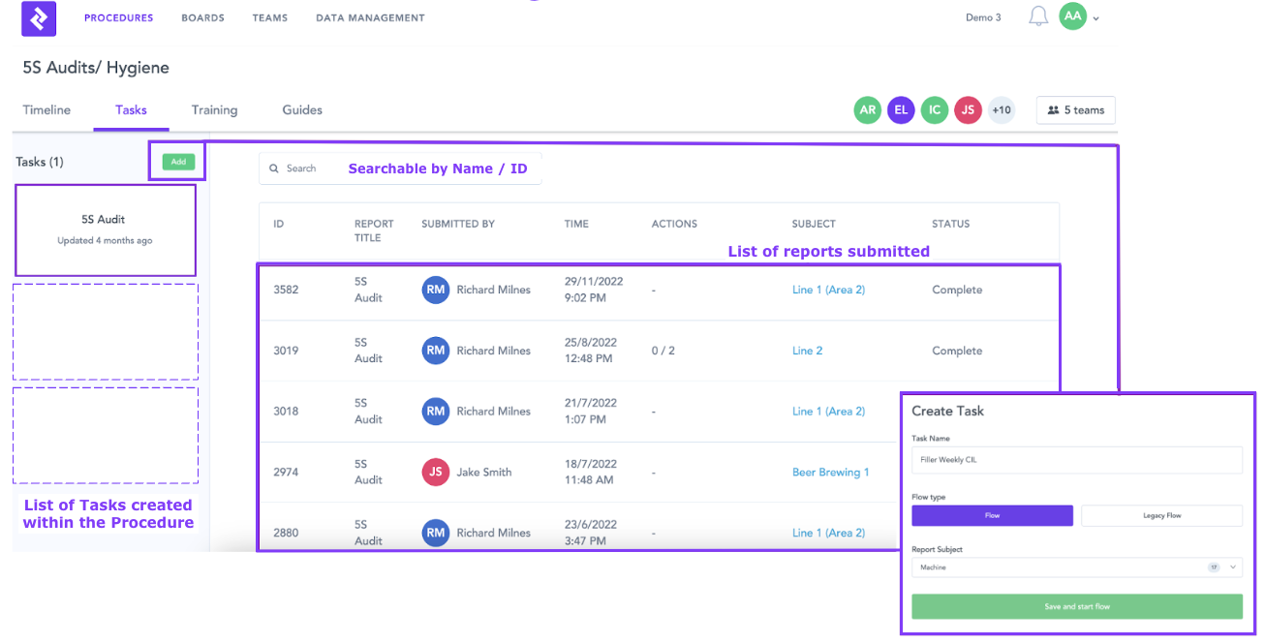Switch to the Training tab
The width and height of the screenshot is (1265, 644).
pyautogui.click(x=214, y=109)
